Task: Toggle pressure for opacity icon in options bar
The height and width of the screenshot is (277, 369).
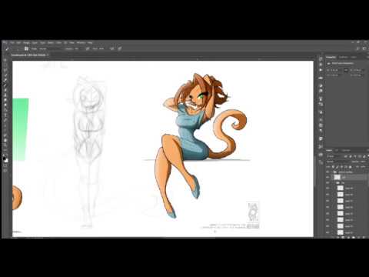Action: click(x=88, y=48)
